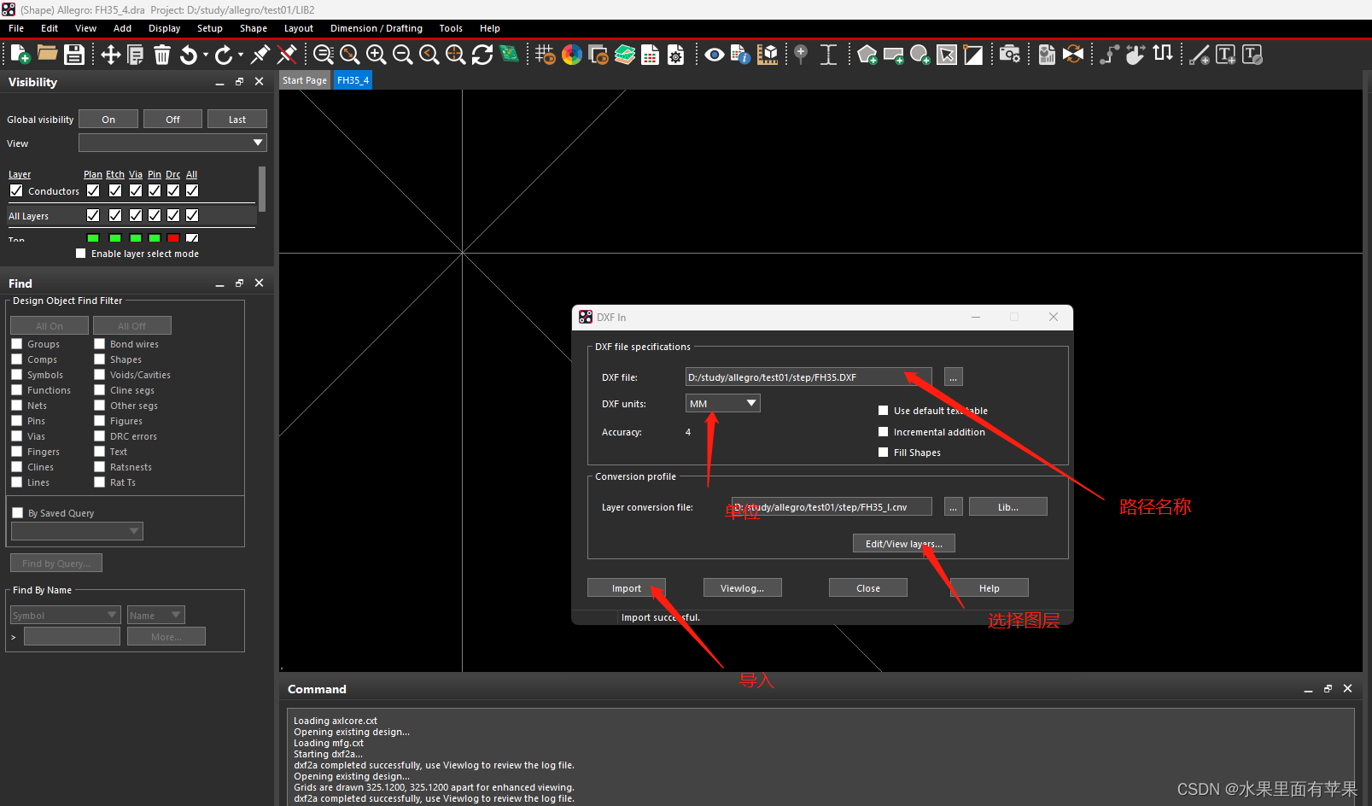Viewport: 1372px width, 806px height.
Task: Open the DXF units dropdown
Action: (722, 403)
